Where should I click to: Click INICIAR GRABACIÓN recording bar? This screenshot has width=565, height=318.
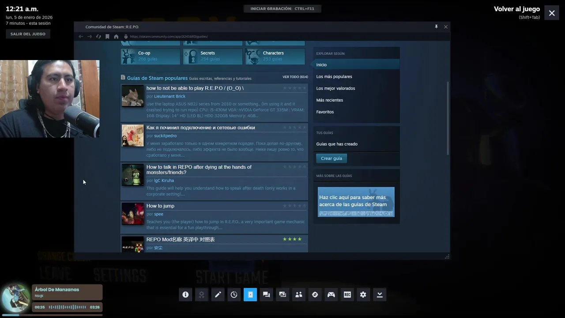(x=282, y=8)
